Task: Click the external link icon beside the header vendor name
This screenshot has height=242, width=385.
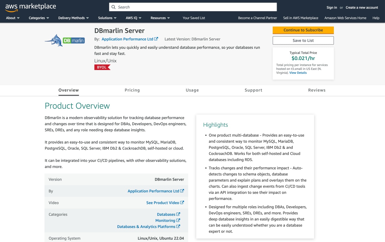Action: click(156, 39)
